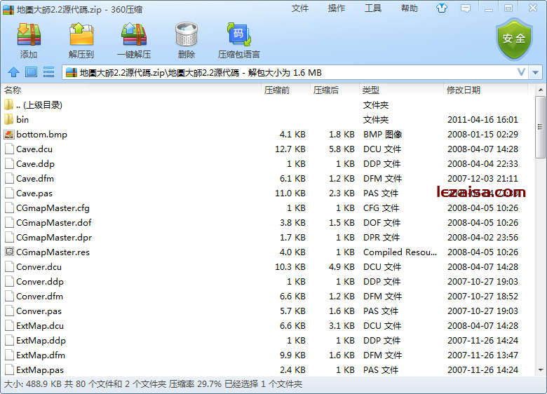Select the CGmapMaster.dpr file name

click(x=54, y=238)
